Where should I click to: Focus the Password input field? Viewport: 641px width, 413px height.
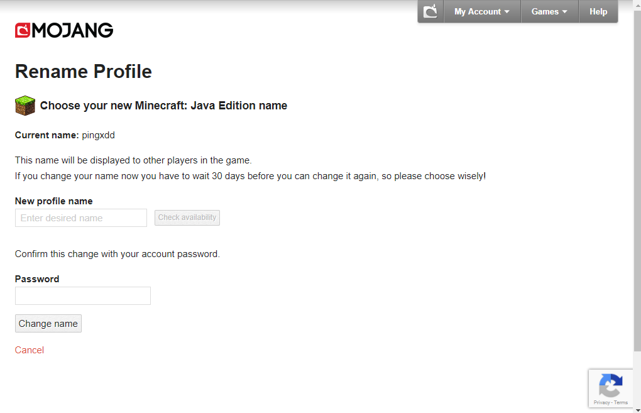[x=83, y=295]
